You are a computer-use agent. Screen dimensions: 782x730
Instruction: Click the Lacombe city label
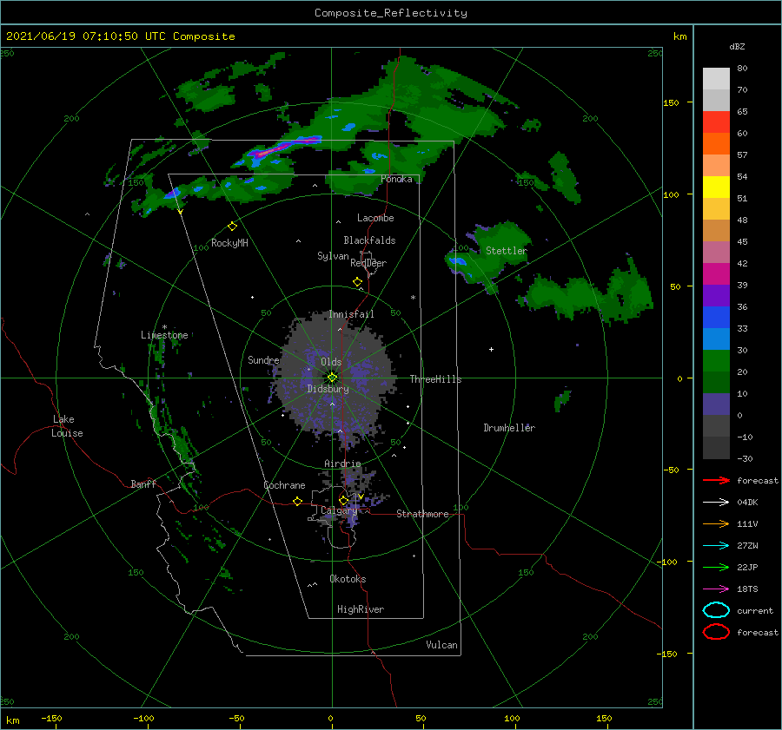coord(375,218)
